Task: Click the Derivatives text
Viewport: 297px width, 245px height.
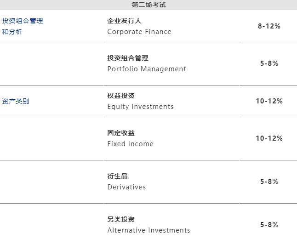Action: [x=126, y=187]
